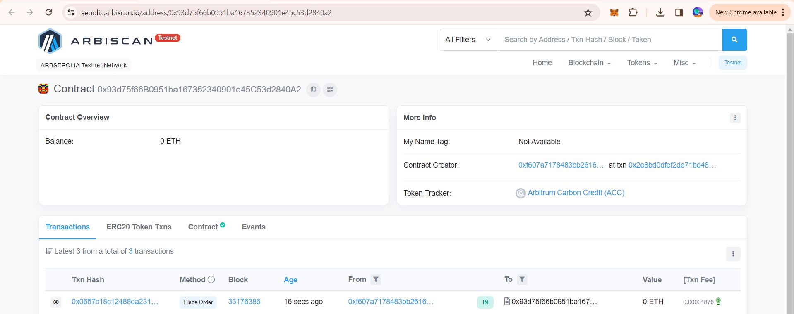794x314 pixels.
Task: Open site information icon in address bar
Action: click(x=71, y=12)
